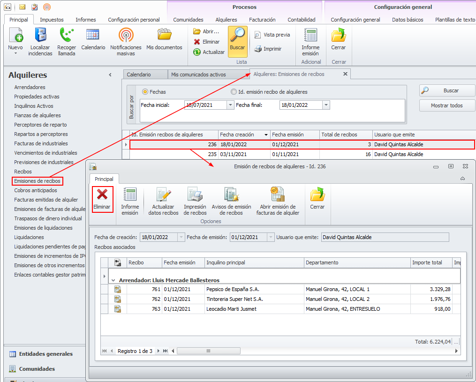This screenshot has height=382, width=476.
Task: Click receipt icon of row 761
Action: pos(118,289)
